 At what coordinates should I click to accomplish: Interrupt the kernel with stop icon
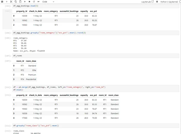click(29, 2)
